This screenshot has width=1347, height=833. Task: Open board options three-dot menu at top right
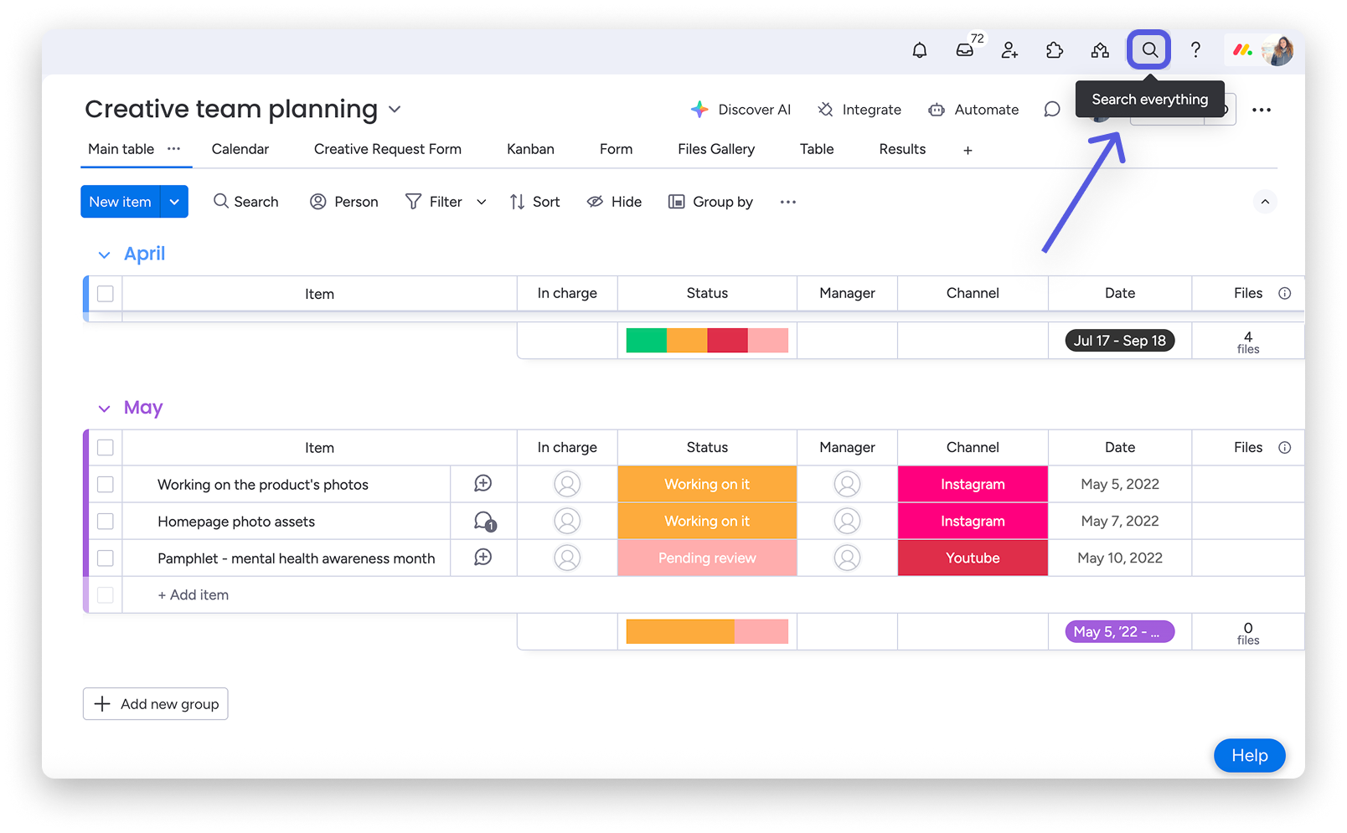pos(1262,110)
